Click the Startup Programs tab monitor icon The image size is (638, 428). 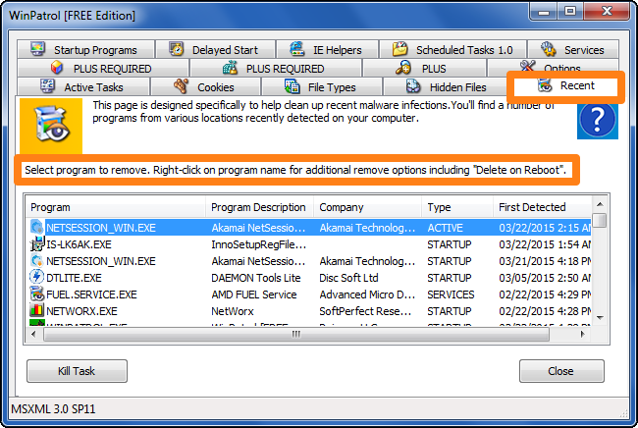click(38, 49)
